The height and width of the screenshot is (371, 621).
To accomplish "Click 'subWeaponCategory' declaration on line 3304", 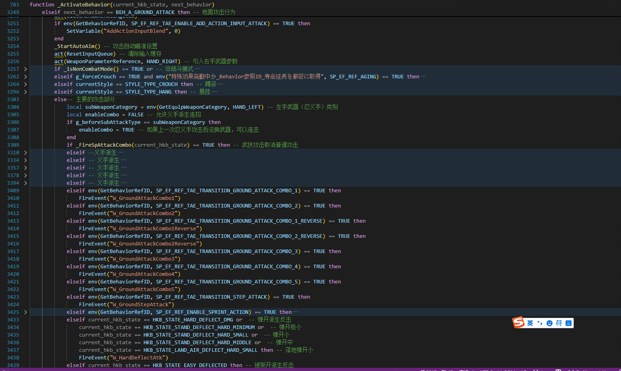I will point(111,107).
